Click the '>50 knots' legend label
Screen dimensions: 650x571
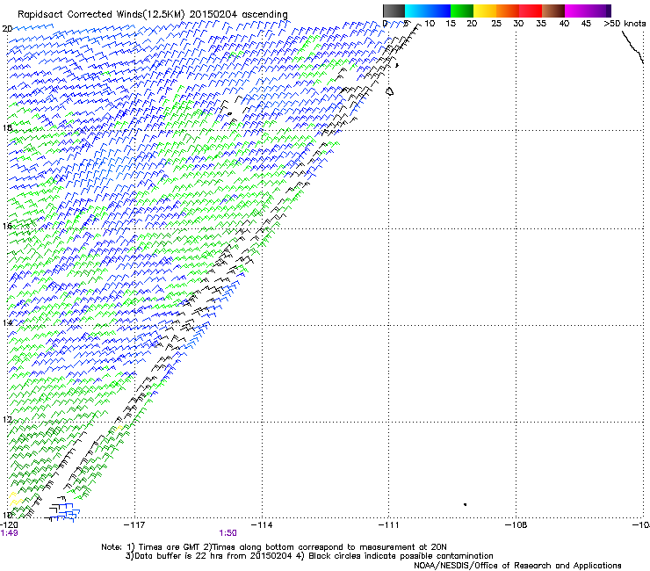point(625,24)
